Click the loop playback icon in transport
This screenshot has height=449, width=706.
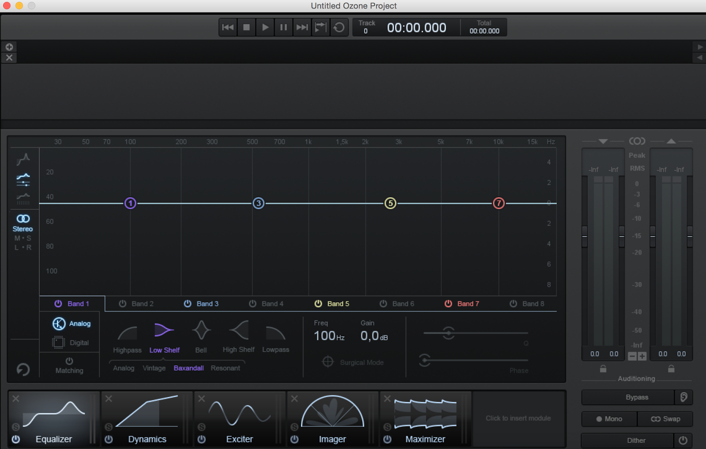(x=339, y=27)
